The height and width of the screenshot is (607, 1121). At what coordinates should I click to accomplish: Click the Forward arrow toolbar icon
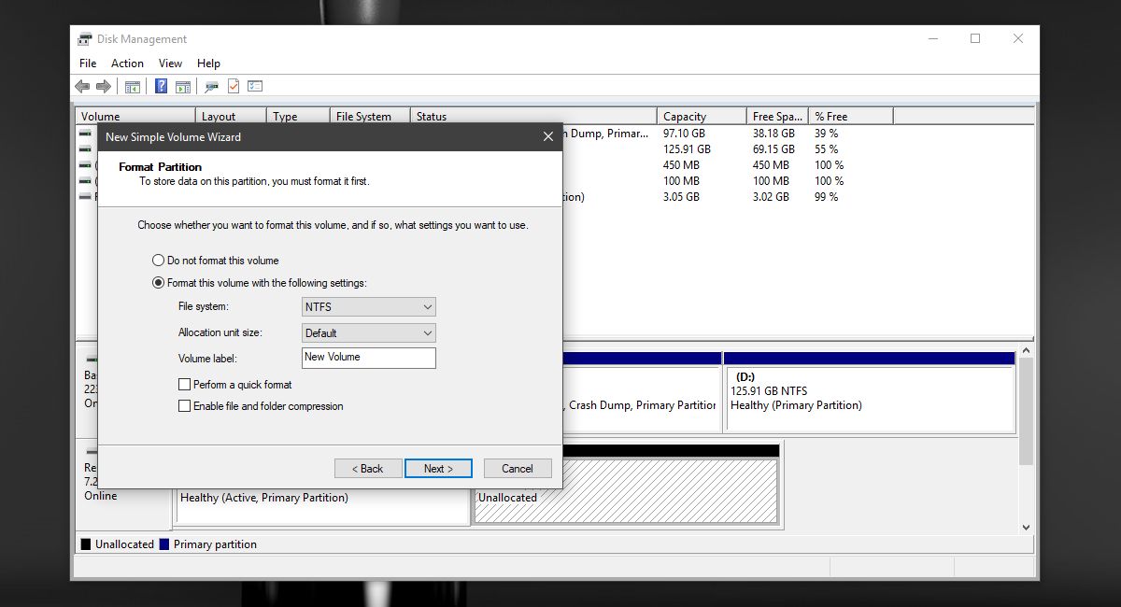pos(104,87)
